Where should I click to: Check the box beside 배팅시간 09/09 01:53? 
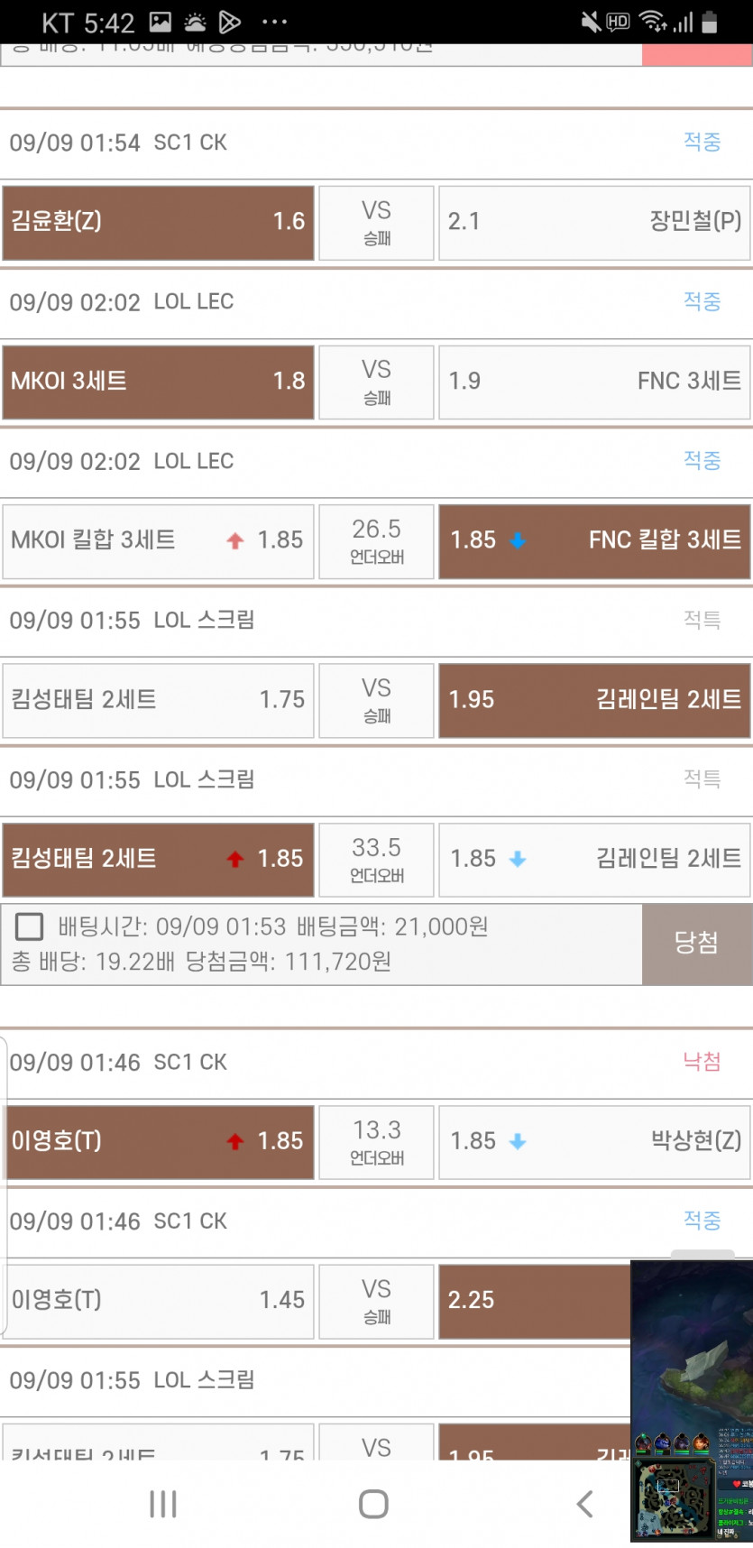click(x=30, y=926)
